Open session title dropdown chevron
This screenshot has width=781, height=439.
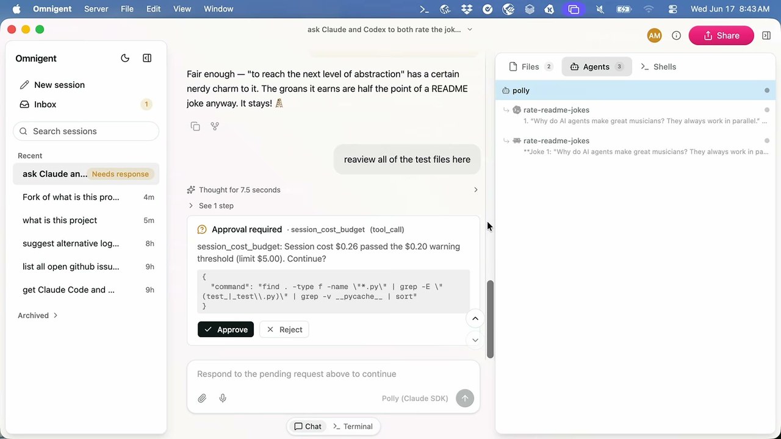(470, 29)
